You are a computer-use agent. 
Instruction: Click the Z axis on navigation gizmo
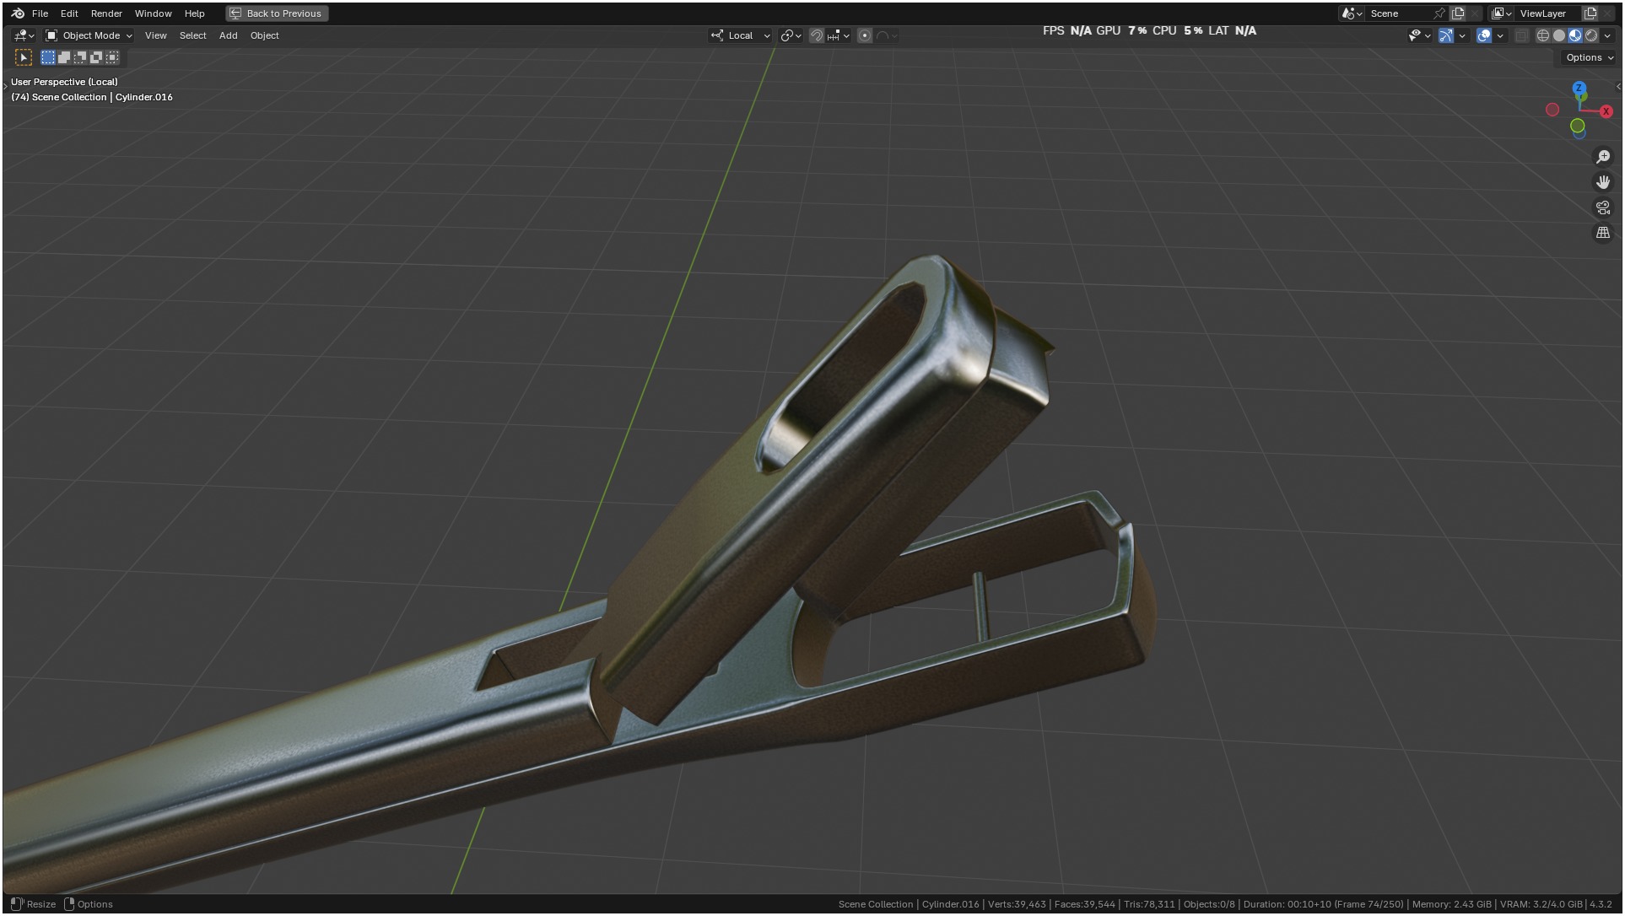(1579, 88)
